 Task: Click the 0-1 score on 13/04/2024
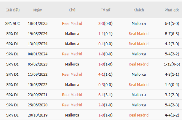pos(101,44)
